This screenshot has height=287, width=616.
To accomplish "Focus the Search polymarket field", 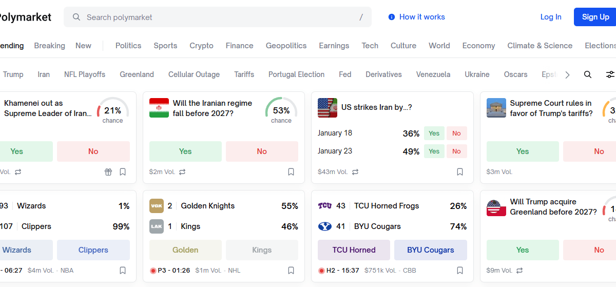I will coord(218,17).
